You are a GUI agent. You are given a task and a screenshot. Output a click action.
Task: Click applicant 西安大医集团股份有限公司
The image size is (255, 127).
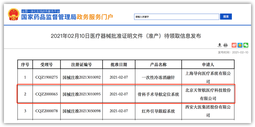(x=208, y=111)
